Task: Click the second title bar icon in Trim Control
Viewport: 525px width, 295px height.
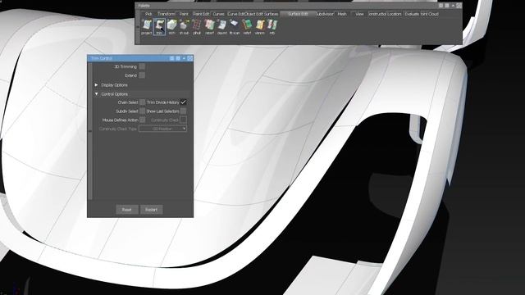Action: coord(178,58)
